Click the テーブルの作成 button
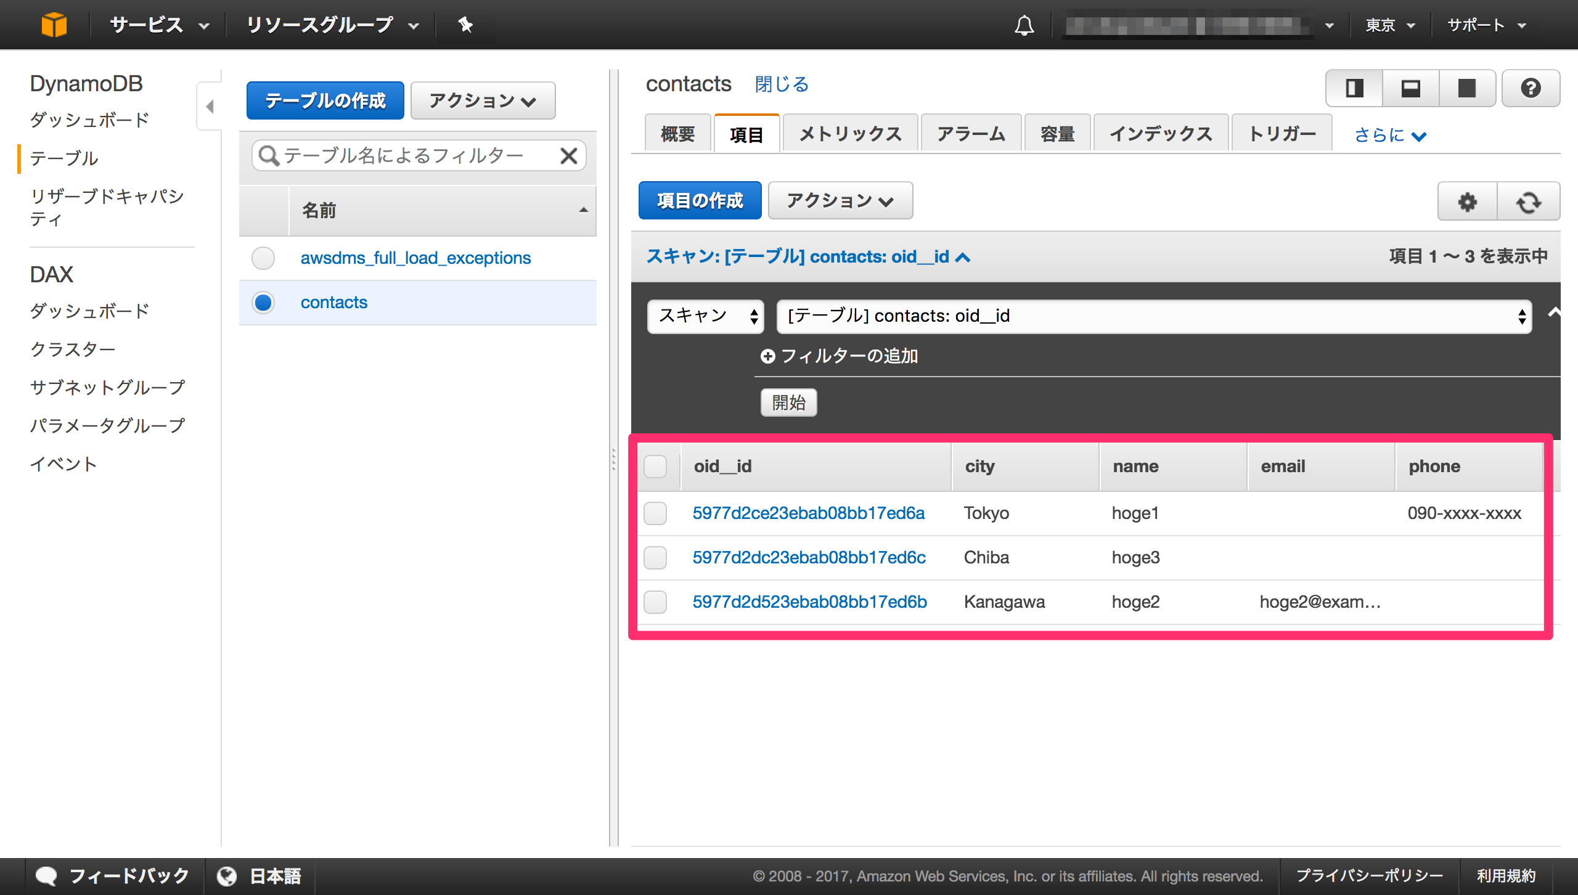This screenshot has width=1578, height=895. pos(325,100)
